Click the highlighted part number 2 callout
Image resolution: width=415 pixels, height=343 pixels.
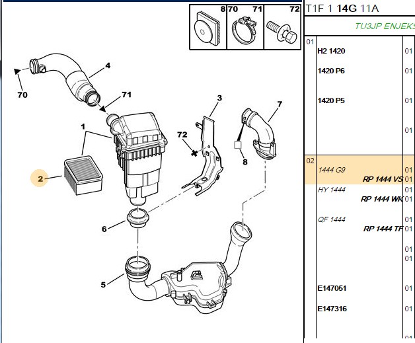(x=40, y=178)
